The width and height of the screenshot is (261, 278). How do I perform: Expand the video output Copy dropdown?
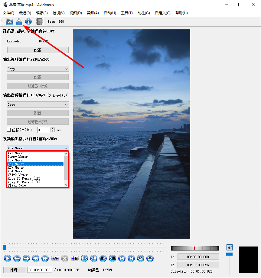[38, 69]
